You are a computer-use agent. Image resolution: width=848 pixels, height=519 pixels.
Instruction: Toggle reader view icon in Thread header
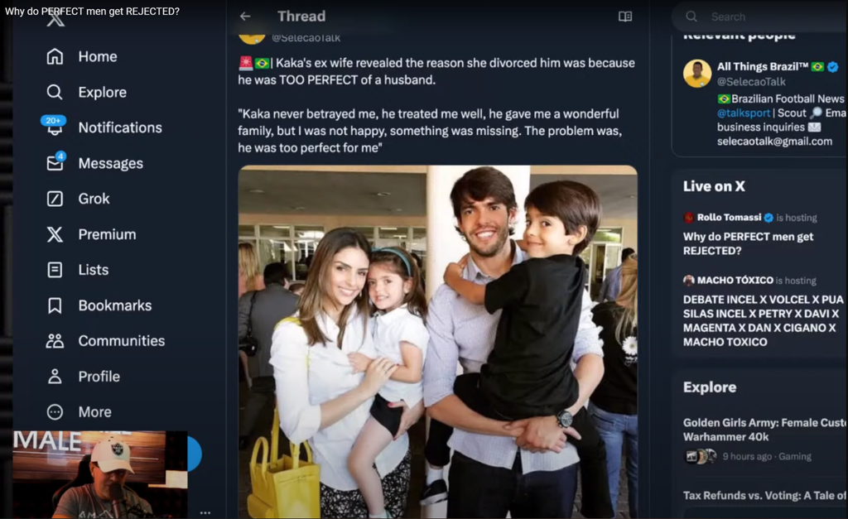coord(625,17)
